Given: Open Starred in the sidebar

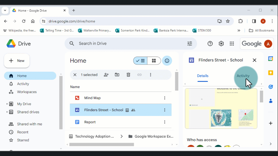Looking at the screenshot, I should (x=23, y=140).
